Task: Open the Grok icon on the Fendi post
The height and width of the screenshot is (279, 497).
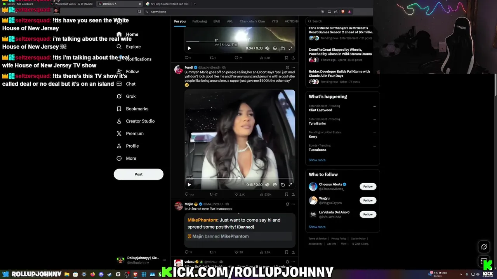Action: [x=287, y=67]
